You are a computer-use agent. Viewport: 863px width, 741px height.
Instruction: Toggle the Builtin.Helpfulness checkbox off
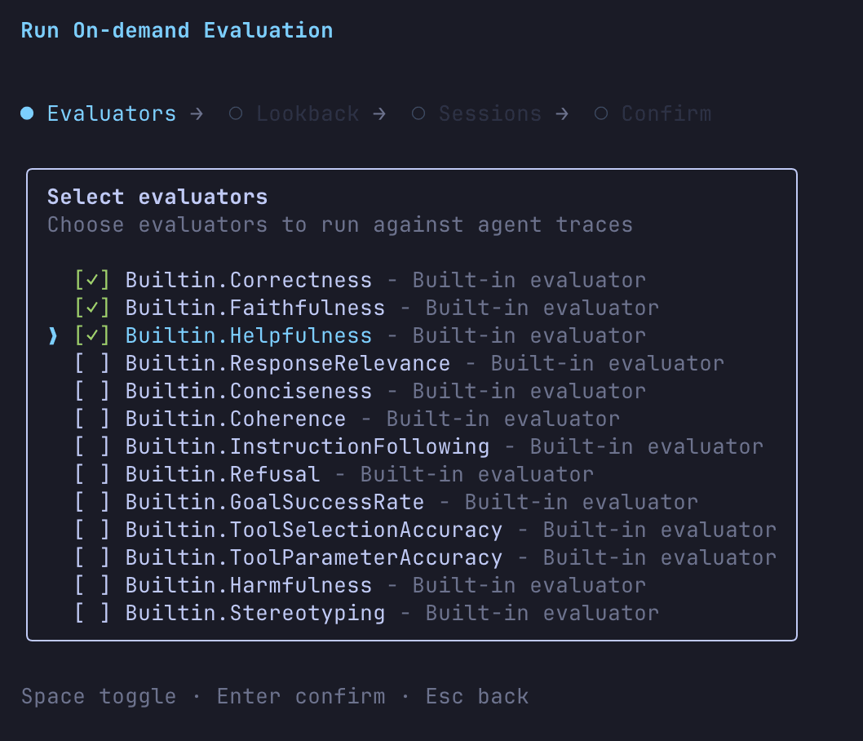click(92, 336)
